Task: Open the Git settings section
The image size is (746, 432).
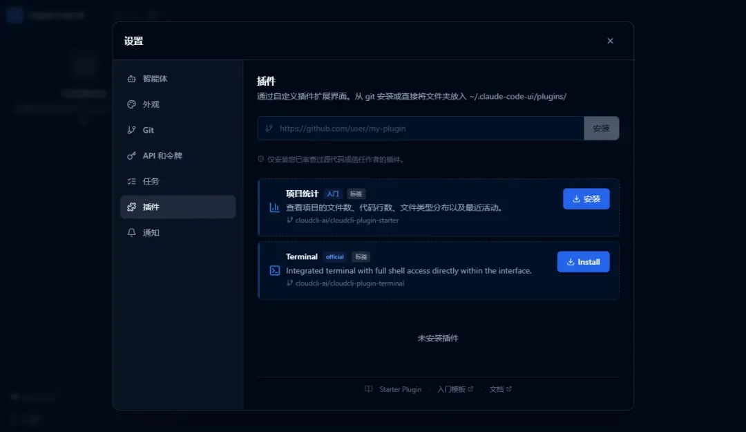Action: (178, 130)
